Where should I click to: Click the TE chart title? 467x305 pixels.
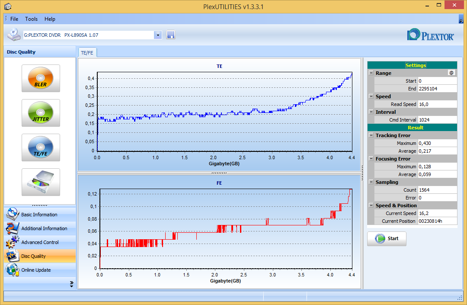219,66
